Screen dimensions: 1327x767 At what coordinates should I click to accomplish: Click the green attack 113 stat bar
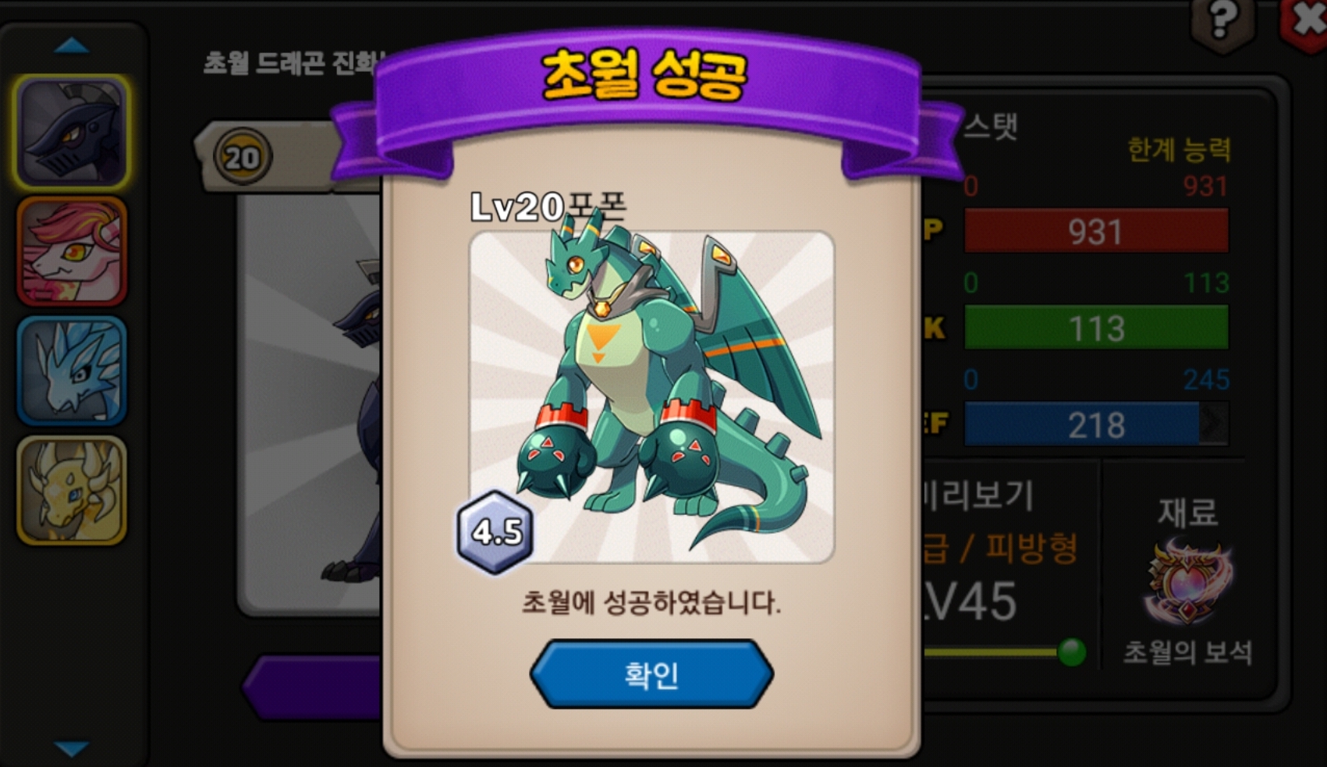pyautogui.click(x=1096, y=328)
